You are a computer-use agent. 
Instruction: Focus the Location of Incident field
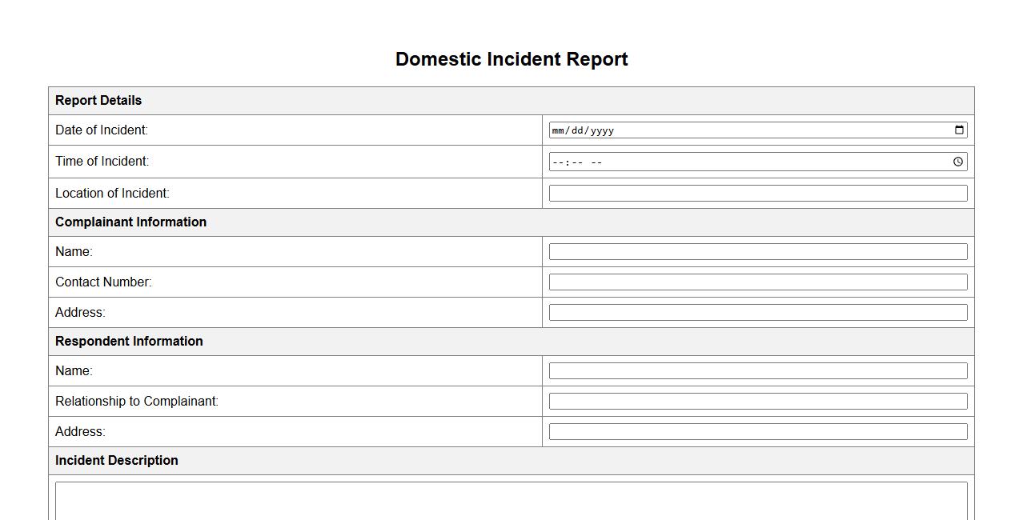[x=757, y=193]
